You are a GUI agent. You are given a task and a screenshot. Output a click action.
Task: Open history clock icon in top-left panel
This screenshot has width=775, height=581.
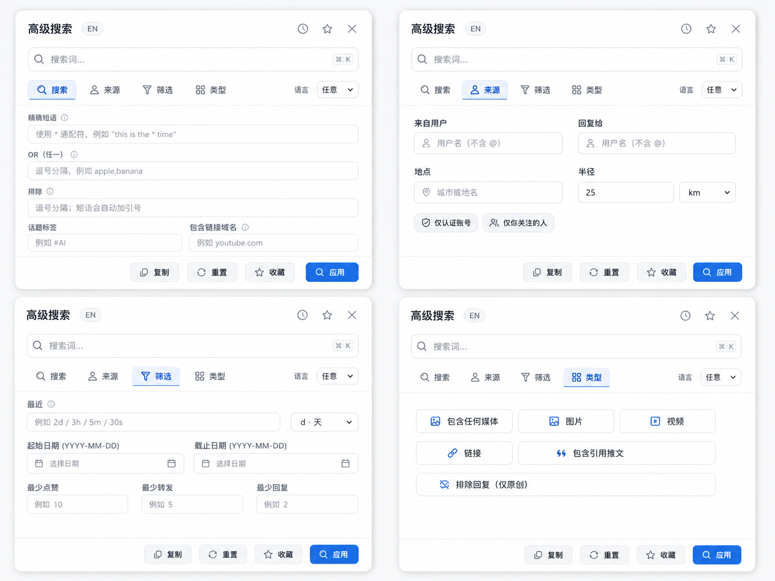coord(303,29)
